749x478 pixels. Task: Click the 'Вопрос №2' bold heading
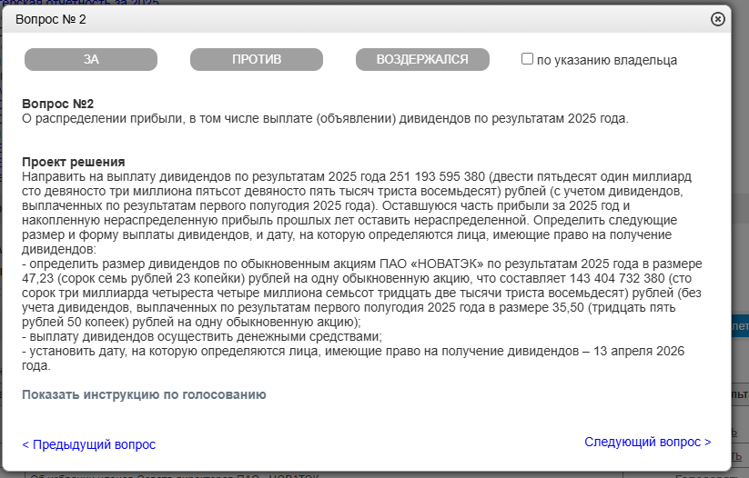pyautogui.click(x=58, y=104)
